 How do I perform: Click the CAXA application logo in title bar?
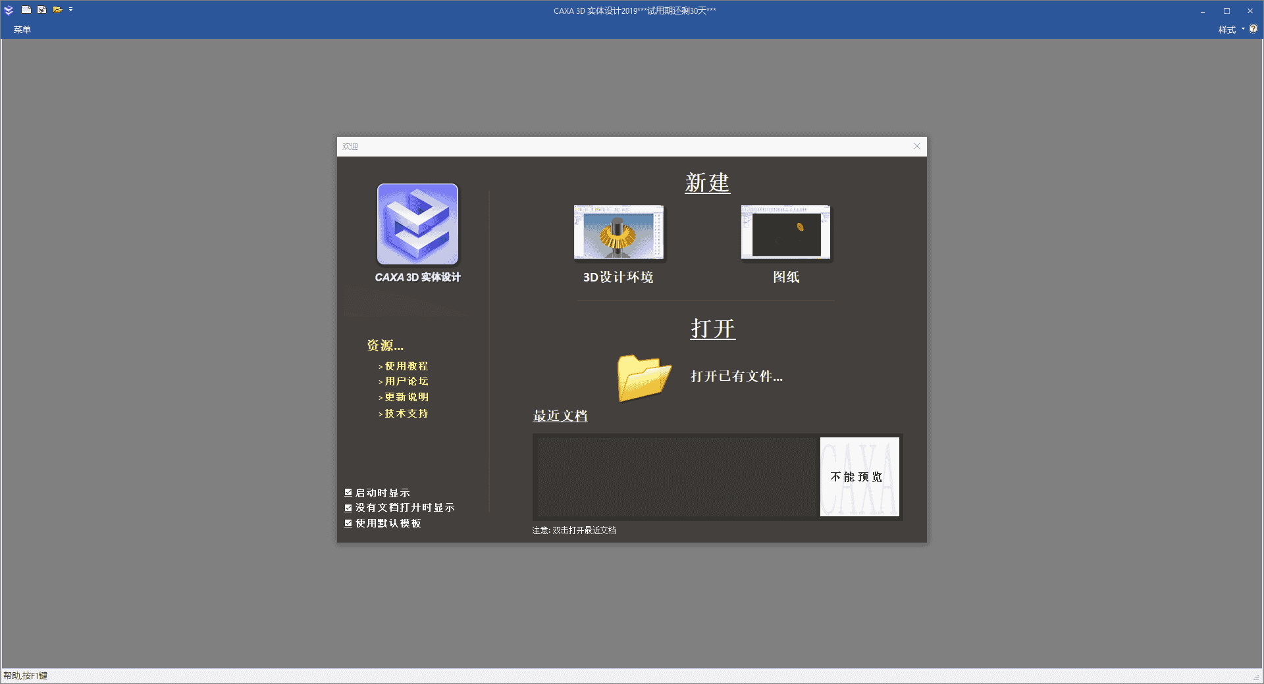point(9,10)
